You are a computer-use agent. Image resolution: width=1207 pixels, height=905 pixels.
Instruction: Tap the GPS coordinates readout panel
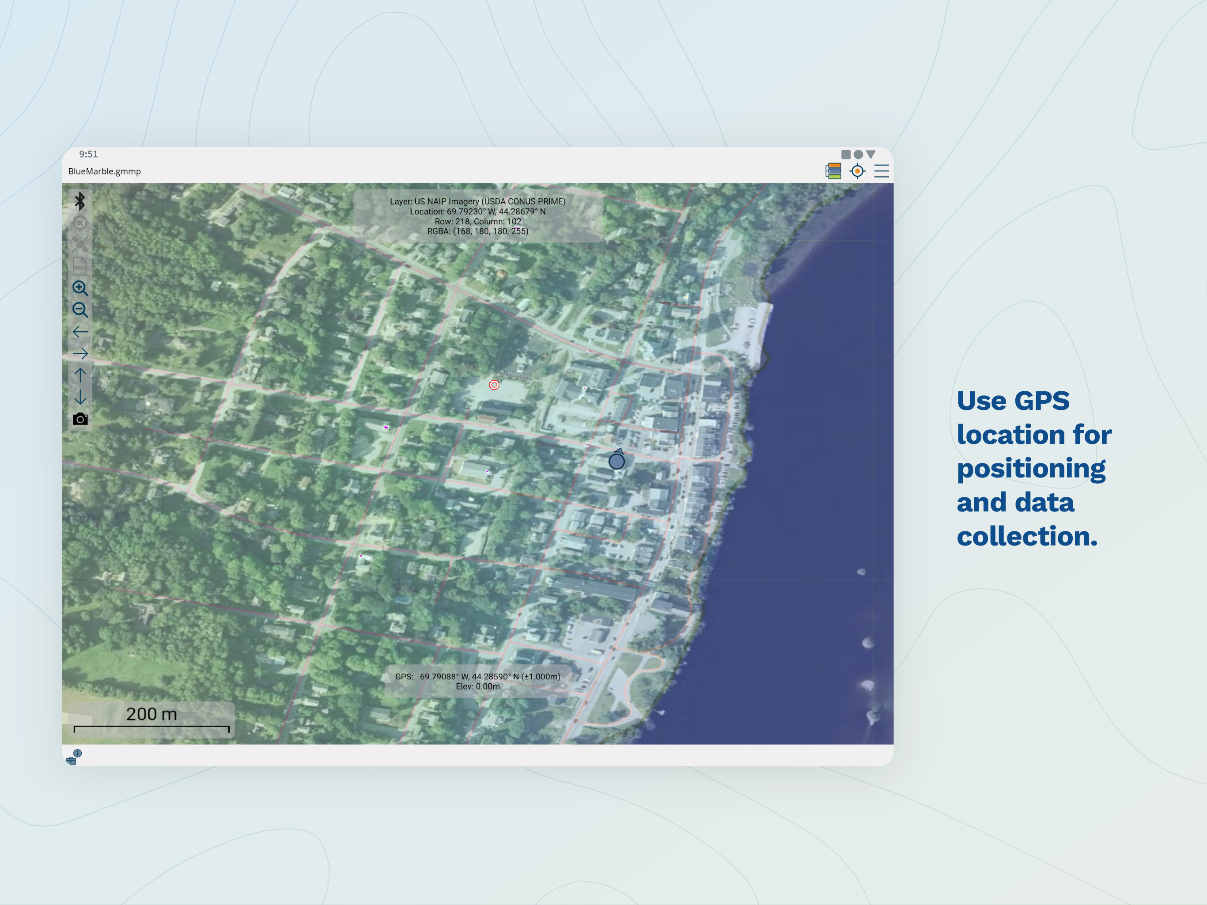(478, 681)
